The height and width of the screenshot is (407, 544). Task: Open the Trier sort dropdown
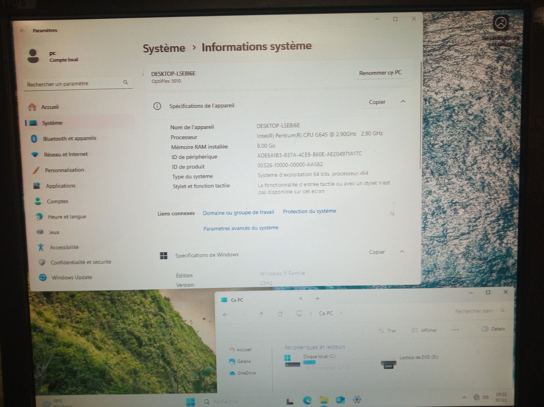coord(388,331)
